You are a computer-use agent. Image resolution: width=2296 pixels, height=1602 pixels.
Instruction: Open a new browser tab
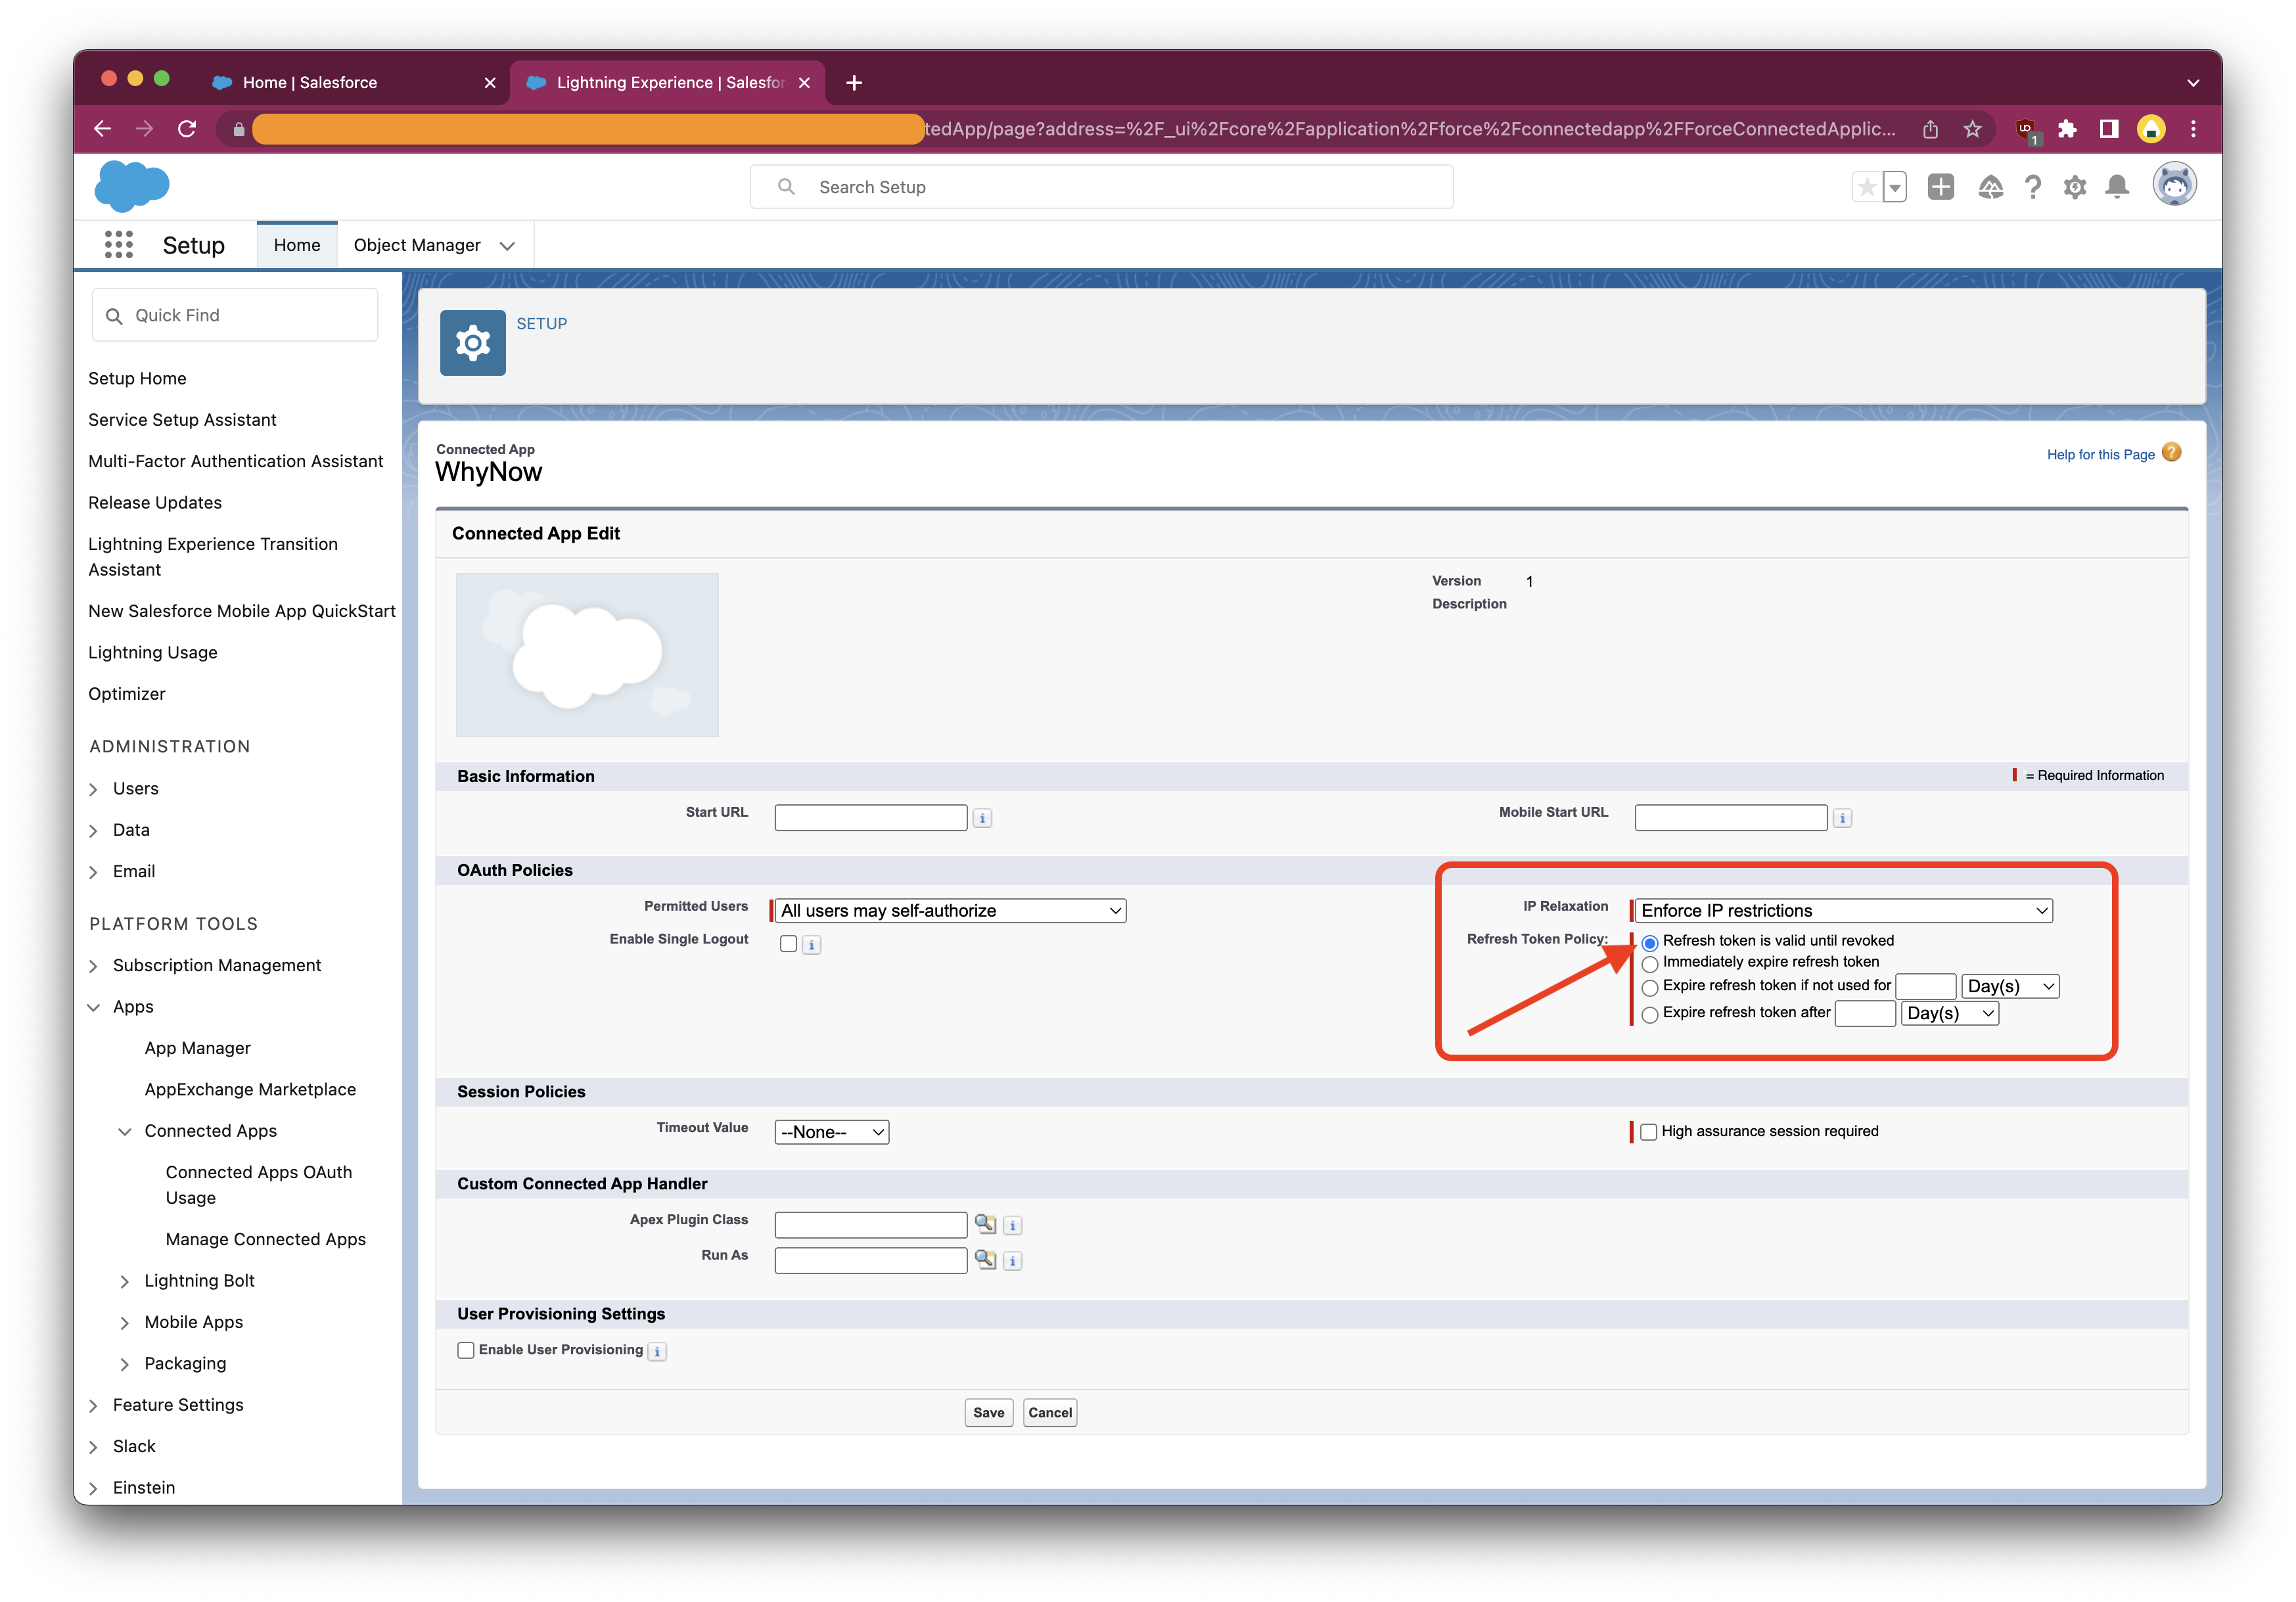click(854, 83)
